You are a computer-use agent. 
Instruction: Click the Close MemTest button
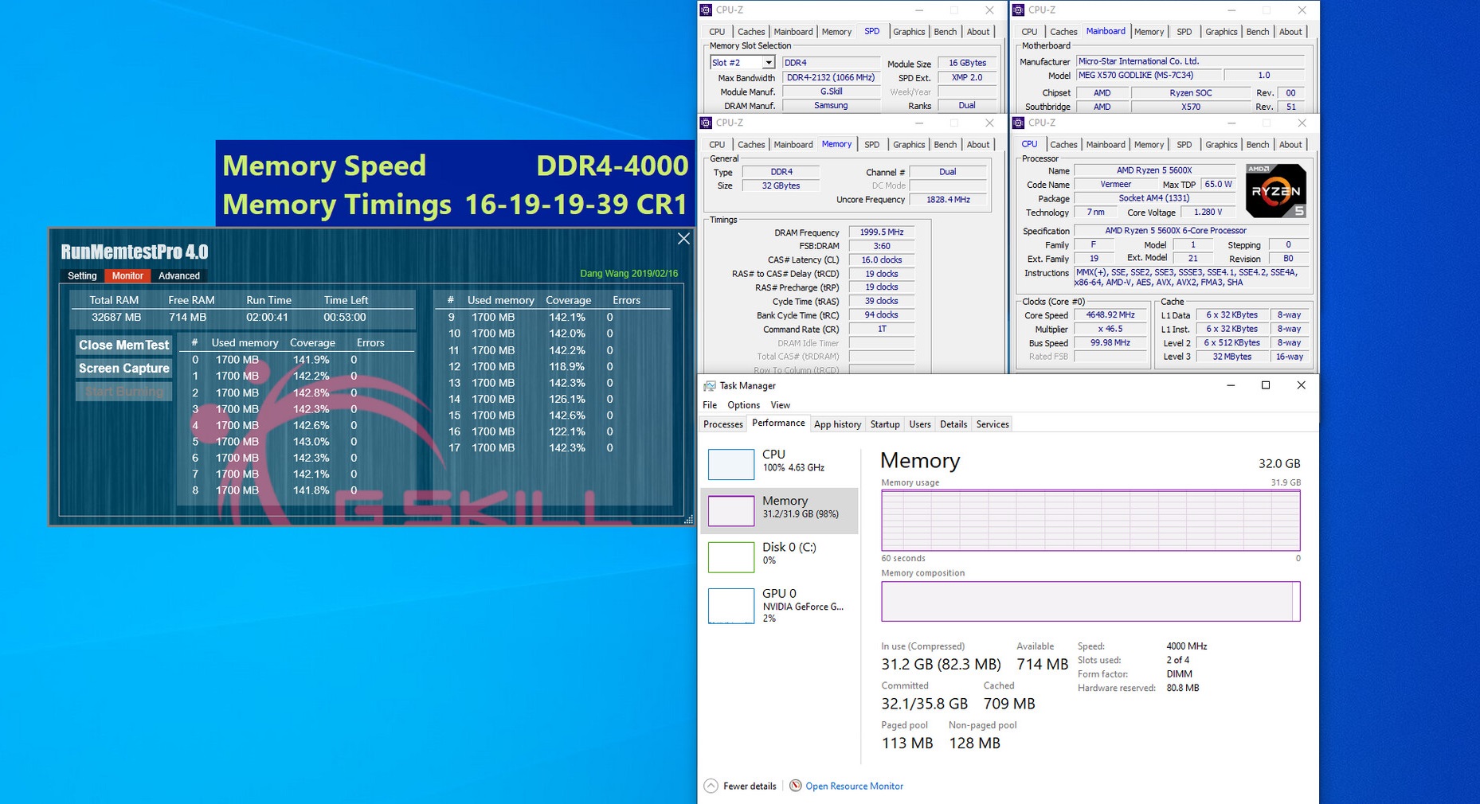[123, 345]
